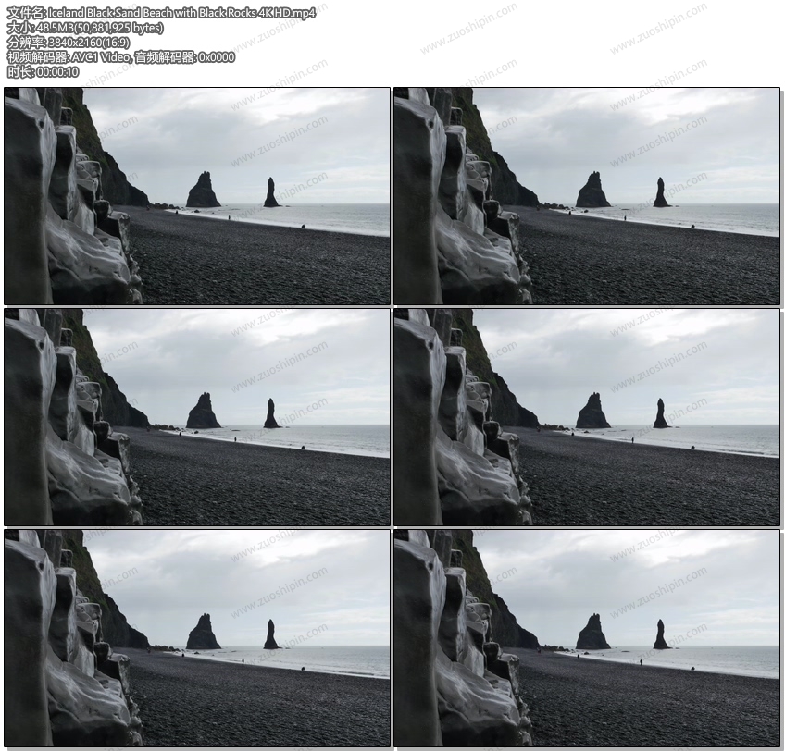Click the bottom-right video frame thumbnail

click(x=586, y=638)
